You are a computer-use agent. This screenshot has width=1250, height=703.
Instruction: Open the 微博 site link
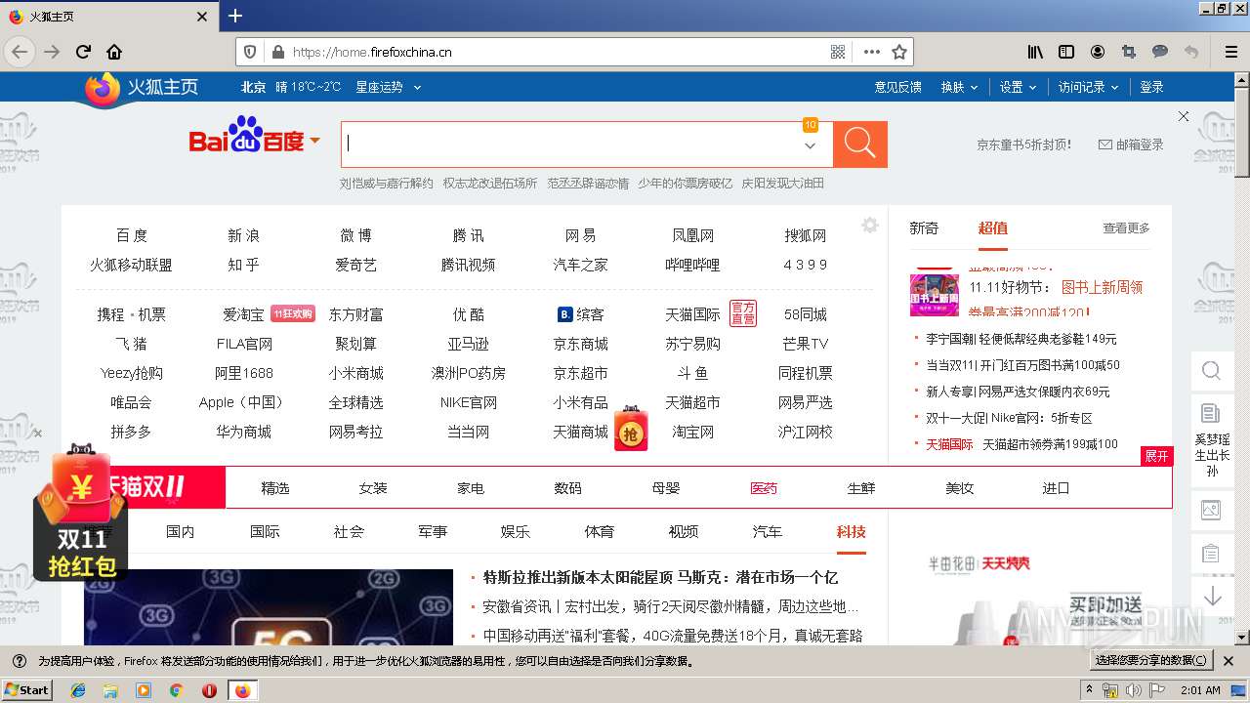coord(355,235)
